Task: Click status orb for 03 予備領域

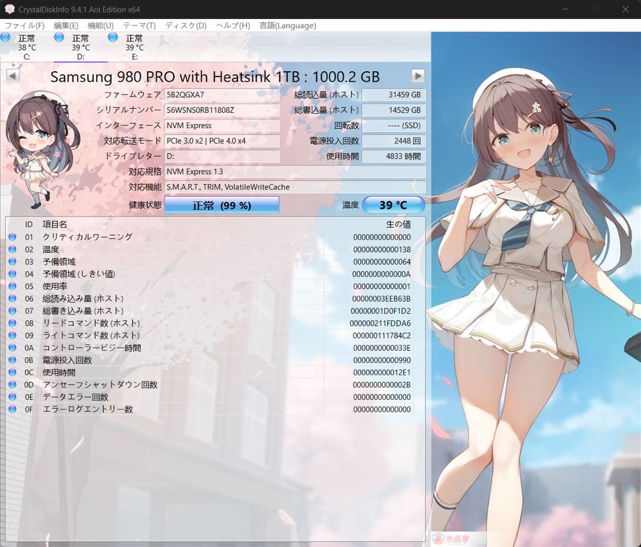Action: point(12,262)
